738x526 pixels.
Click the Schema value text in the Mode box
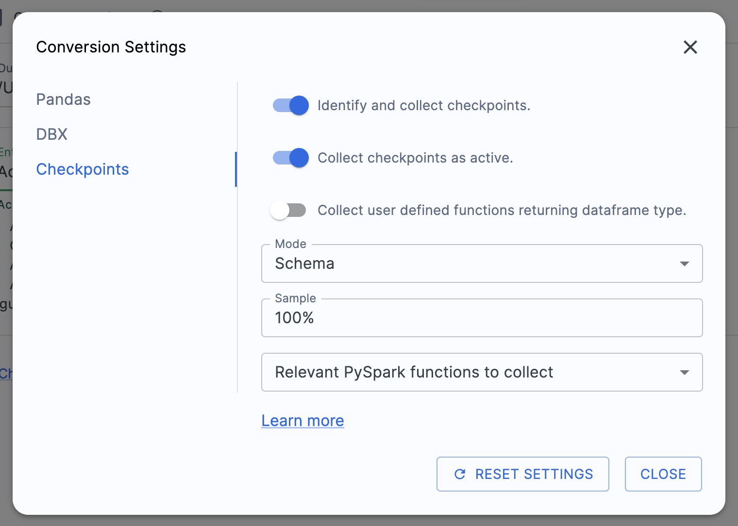tap(305, 263)
